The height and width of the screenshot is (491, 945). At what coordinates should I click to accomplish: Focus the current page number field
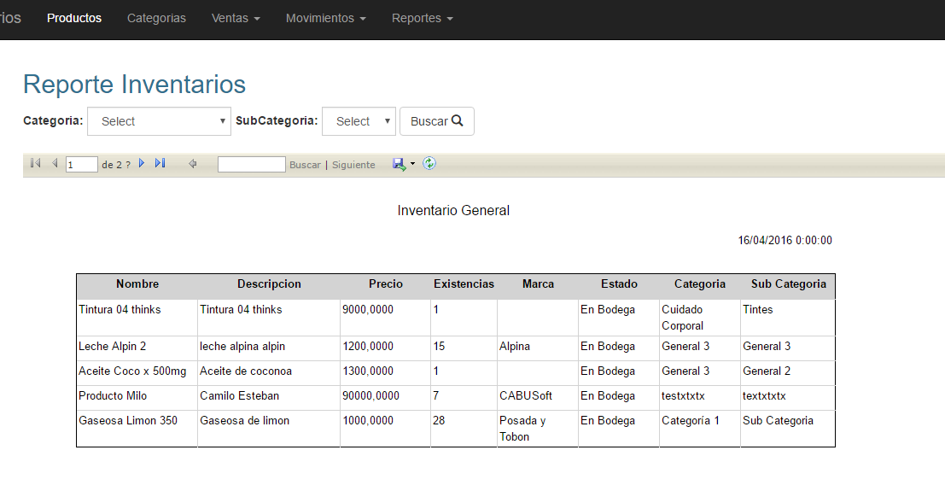click(81, 165)
